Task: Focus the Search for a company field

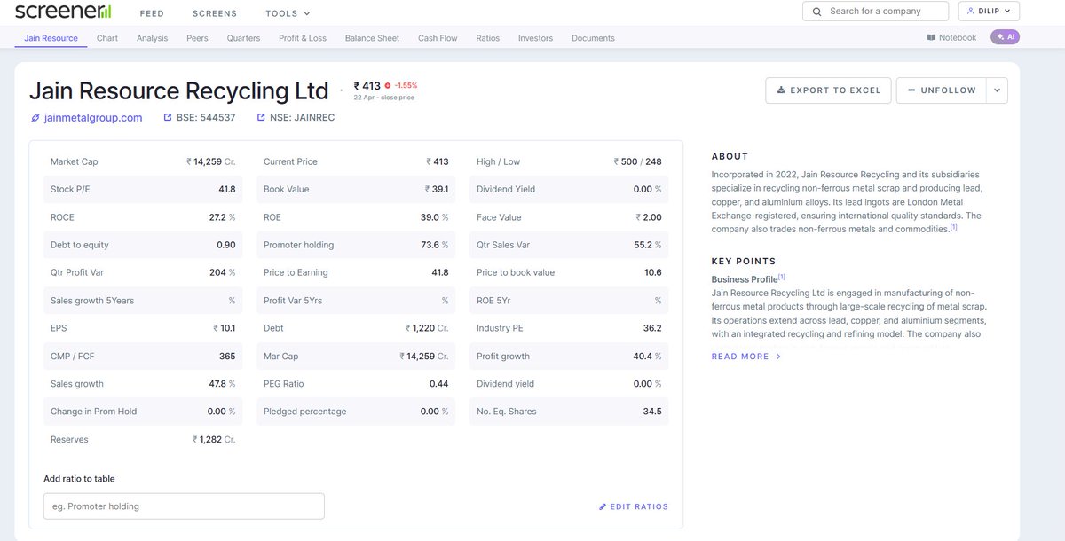Action: [x=875, y=11]
